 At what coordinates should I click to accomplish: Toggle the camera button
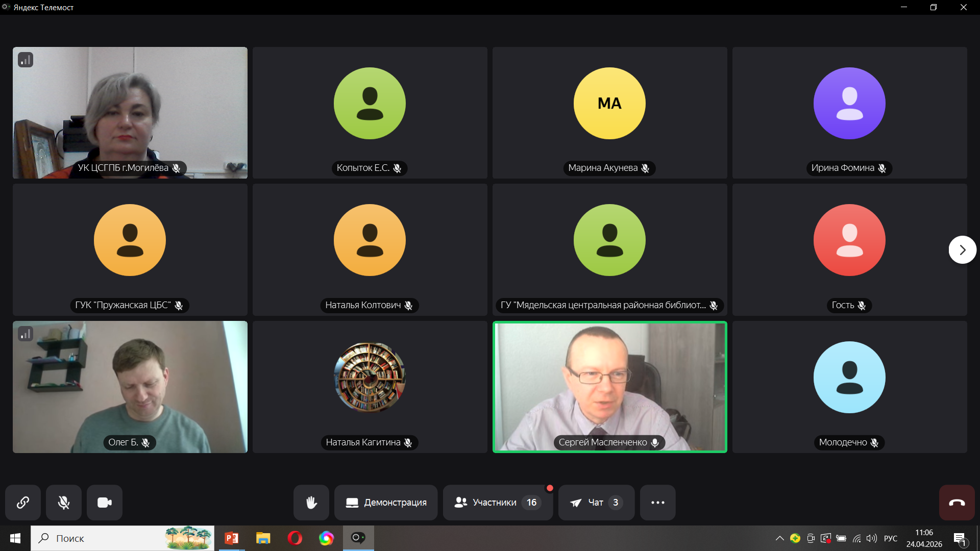(105, 503)
